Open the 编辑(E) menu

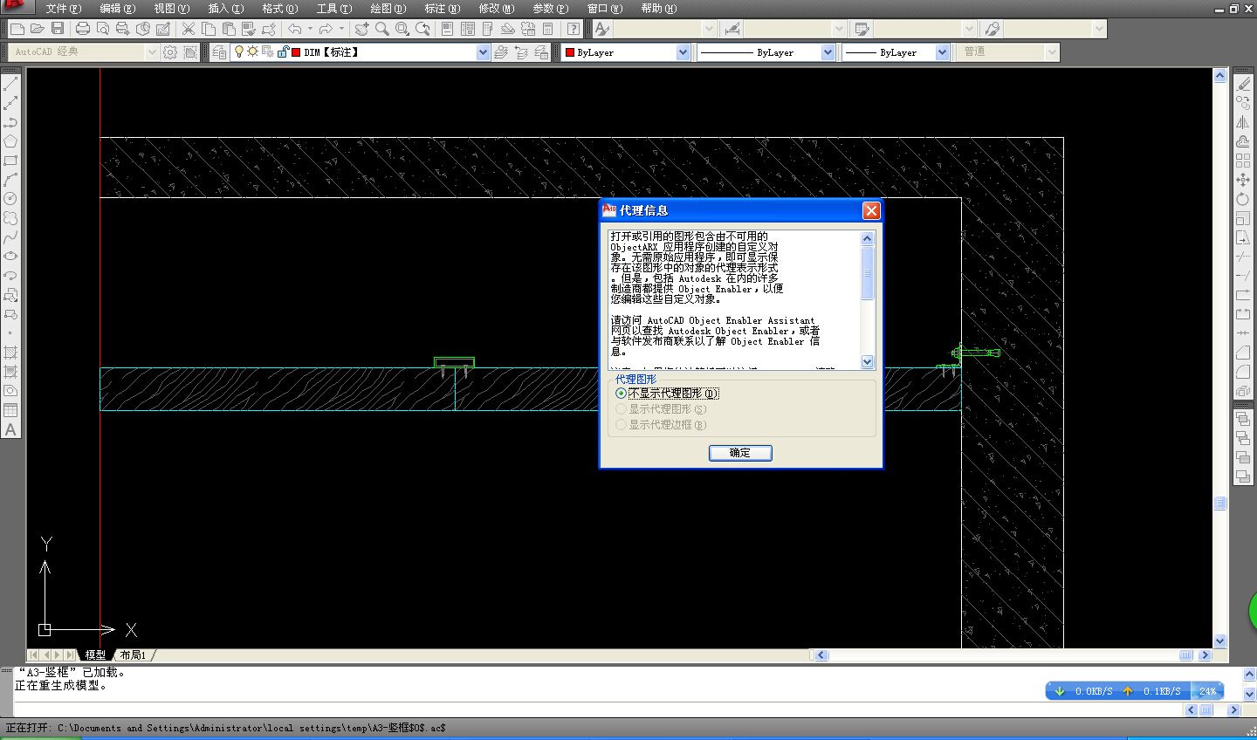(118, 9)
